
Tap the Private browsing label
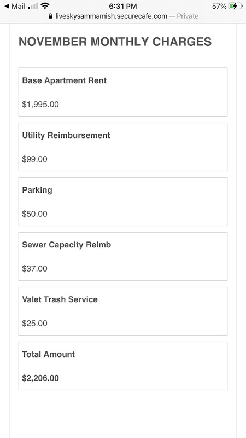pos(188,16)
